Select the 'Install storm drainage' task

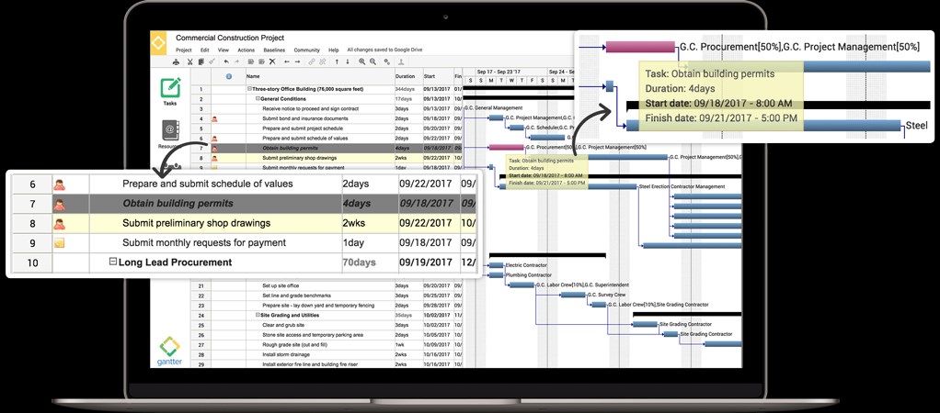point(285,354)
